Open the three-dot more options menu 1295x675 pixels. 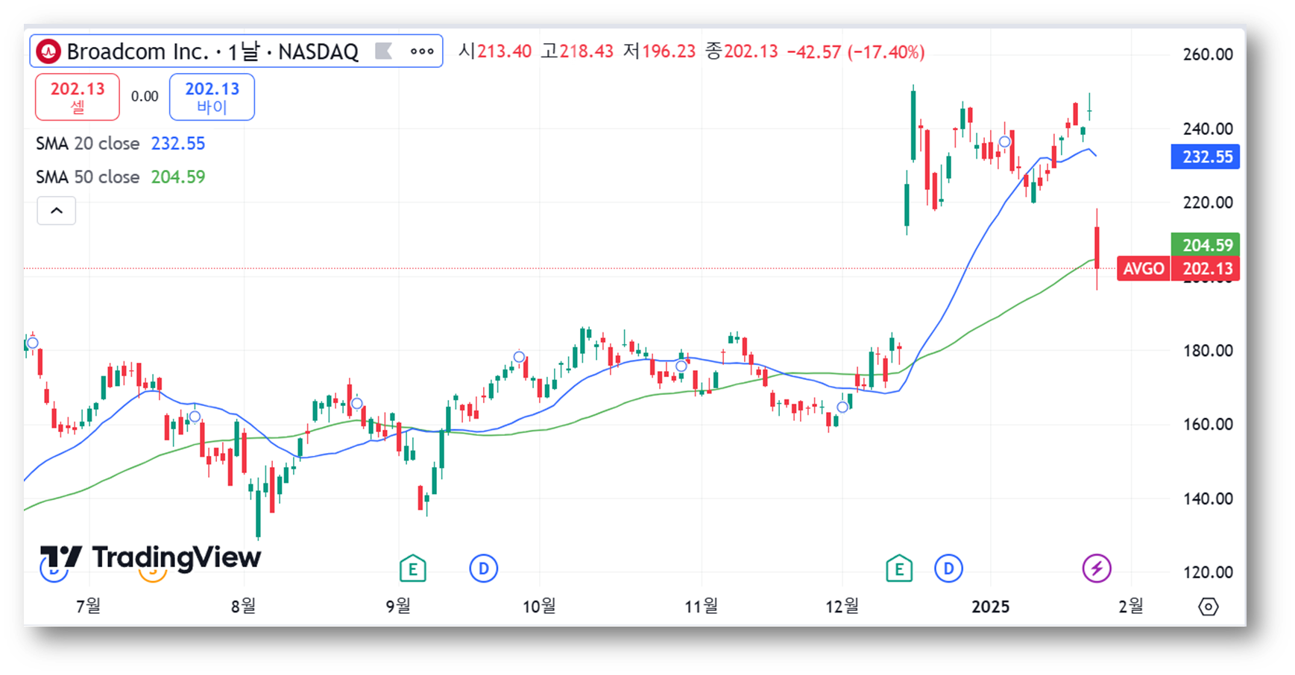[422, 51]
